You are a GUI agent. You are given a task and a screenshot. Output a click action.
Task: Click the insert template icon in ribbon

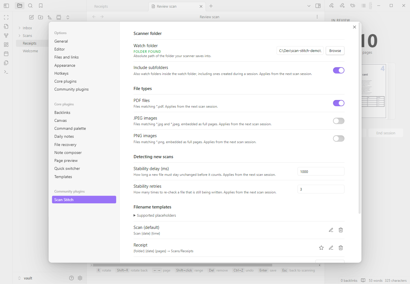pos(6,63)
